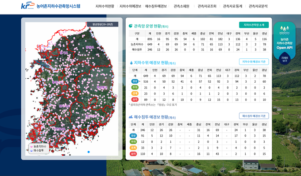Click the 자세히 보기 button on the Open API banner
The height and width of the screenshot is (176, 301).
285,59
